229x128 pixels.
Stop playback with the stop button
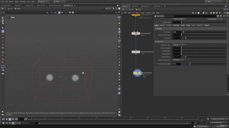10,119
